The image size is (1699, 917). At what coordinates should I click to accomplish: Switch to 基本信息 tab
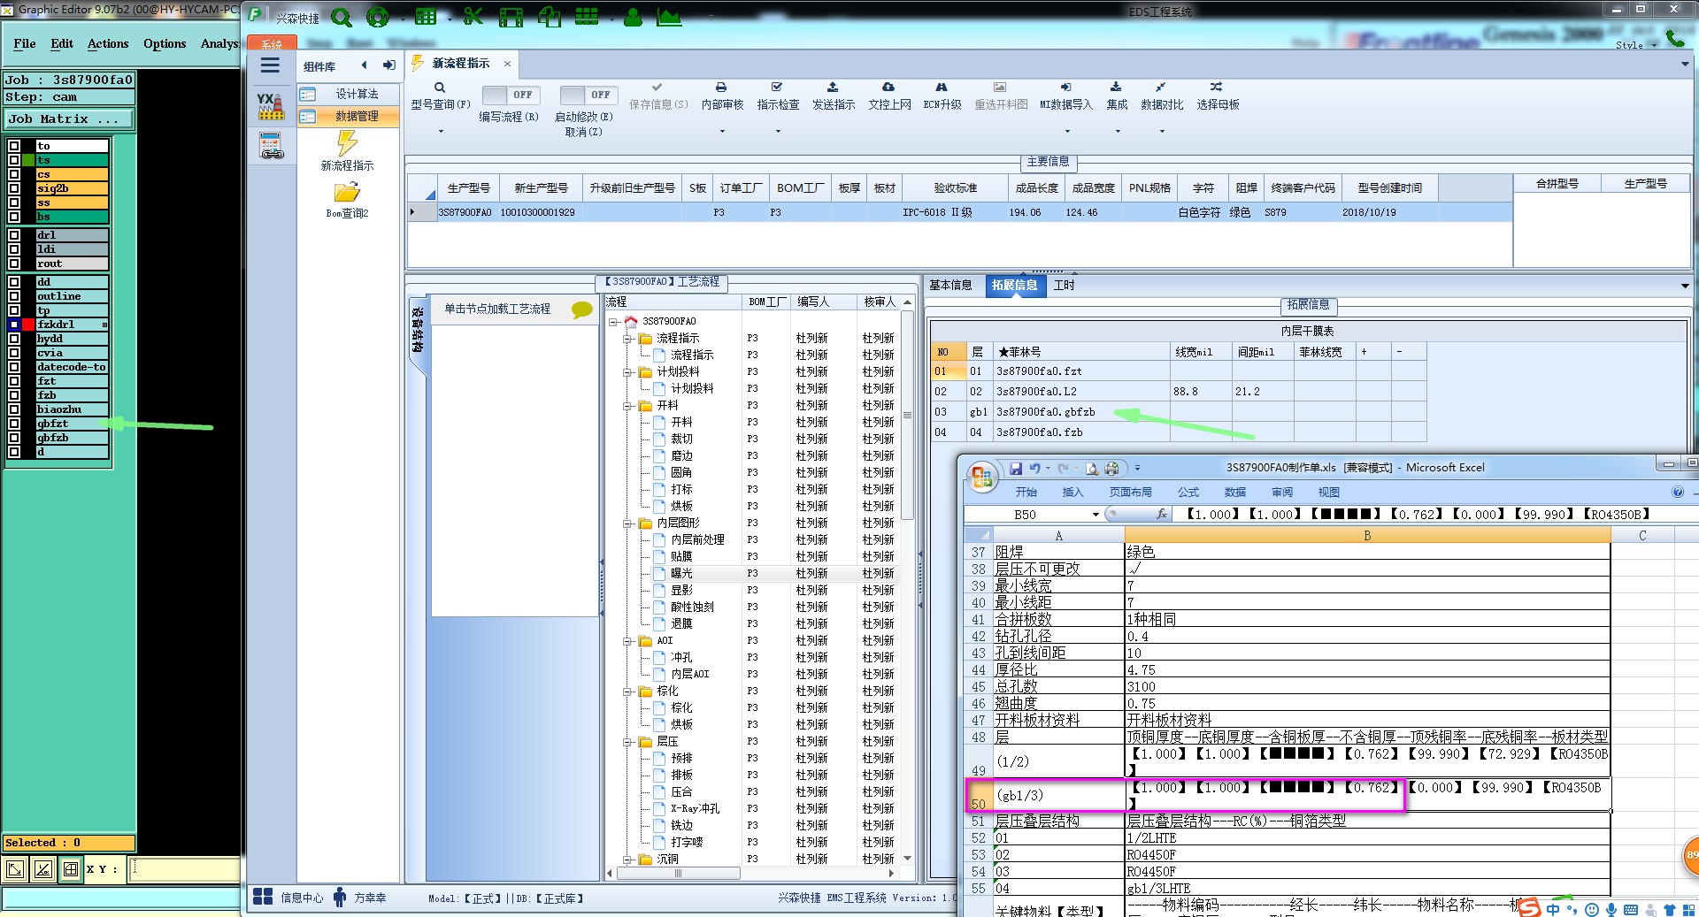click(x=950, y=285)
